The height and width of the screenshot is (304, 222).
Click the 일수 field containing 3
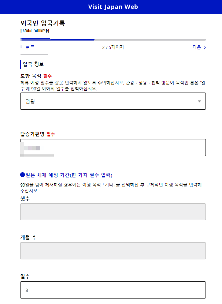113,290
